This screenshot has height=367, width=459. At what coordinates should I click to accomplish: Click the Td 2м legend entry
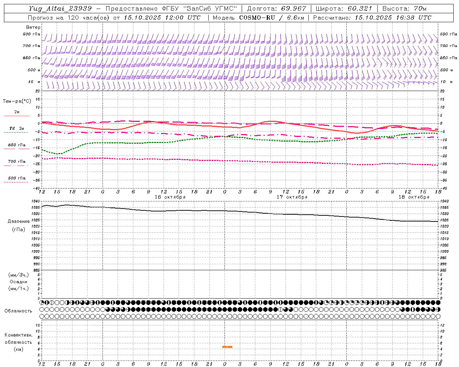pyautogui.click(x=17, y=128)
